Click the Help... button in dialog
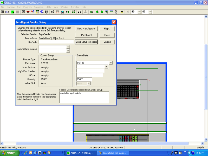The width and height of the screenshot is (208, 156). (107, 29)
